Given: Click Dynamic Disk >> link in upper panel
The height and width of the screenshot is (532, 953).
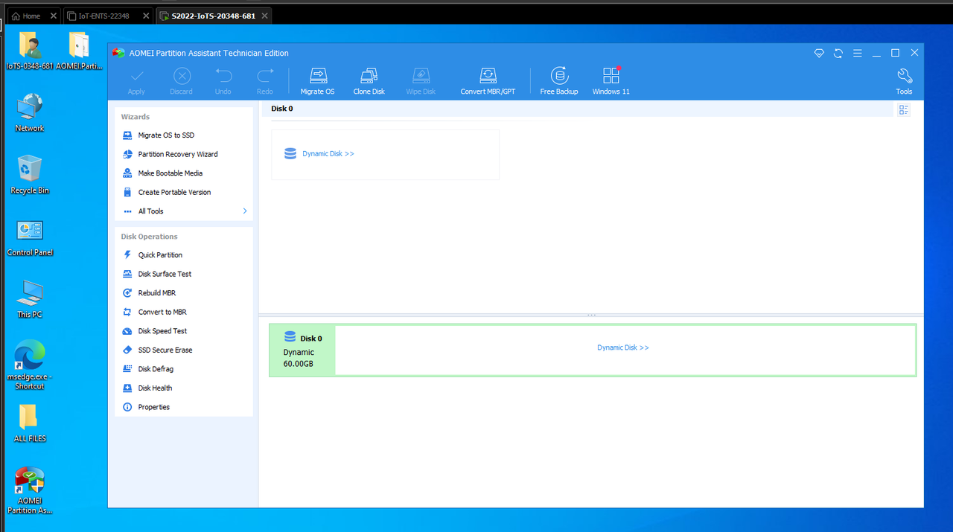Looking at the screenshot, I should pos(328,154).
